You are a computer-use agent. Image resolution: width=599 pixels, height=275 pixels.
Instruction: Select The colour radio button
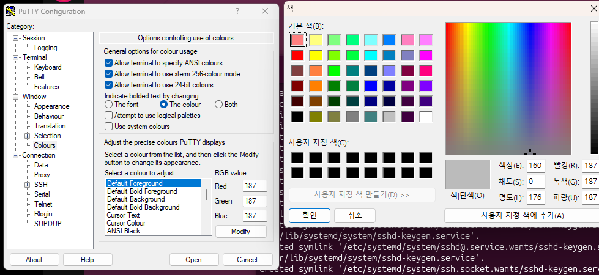164,105
